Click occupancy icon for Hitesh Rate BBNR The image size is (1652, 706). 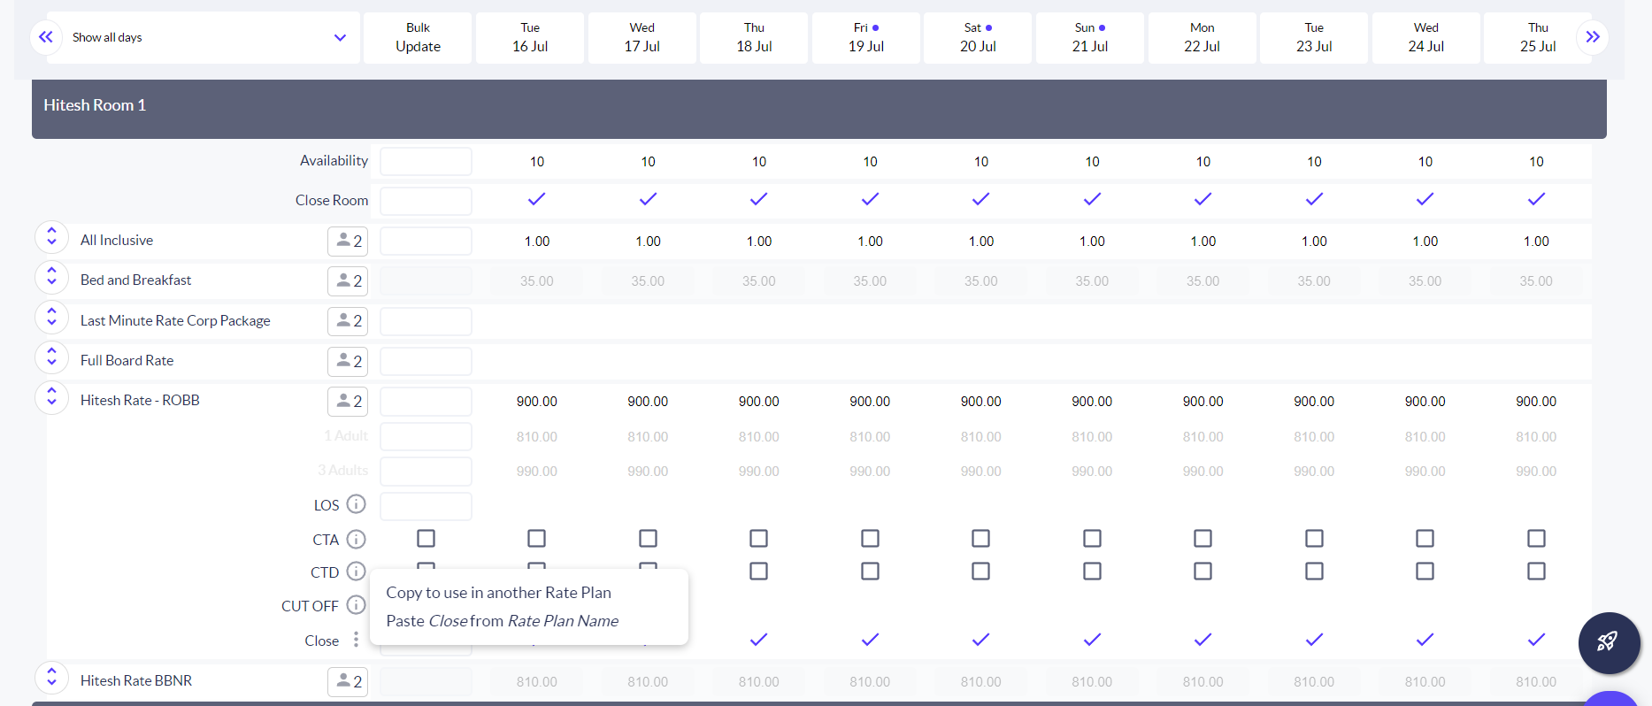pyautogui.click(x=348, y=681)
